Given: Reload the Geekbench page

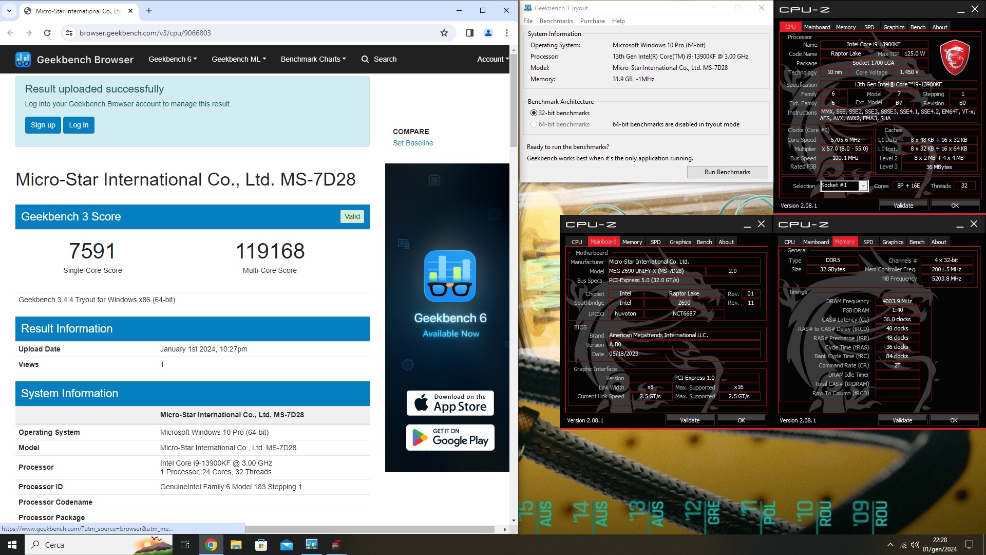Looking at the screenshot, I should (x=47, y=33).
